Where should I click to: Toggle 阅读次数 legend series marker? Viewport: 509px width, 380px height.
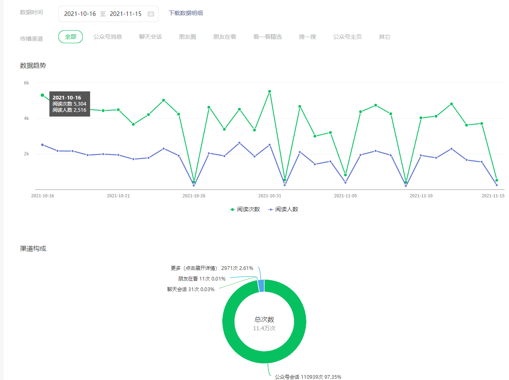click(232, 209)
